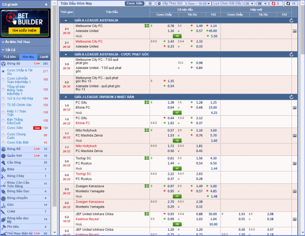Select Cược Chấp & Tài Xỉu radio
This screenshot has width=305, height=236.
click(x=3, y=71)
